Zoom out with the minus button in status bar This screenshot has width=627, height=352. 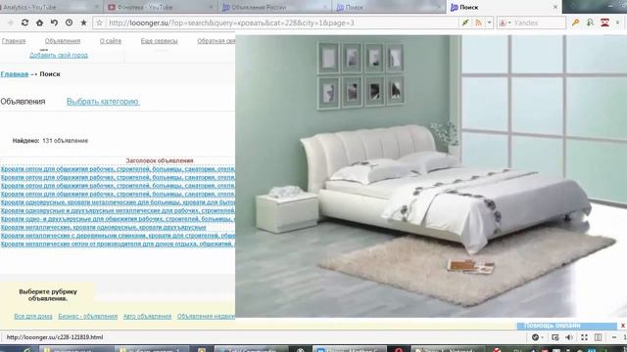[x=614, y=337]
